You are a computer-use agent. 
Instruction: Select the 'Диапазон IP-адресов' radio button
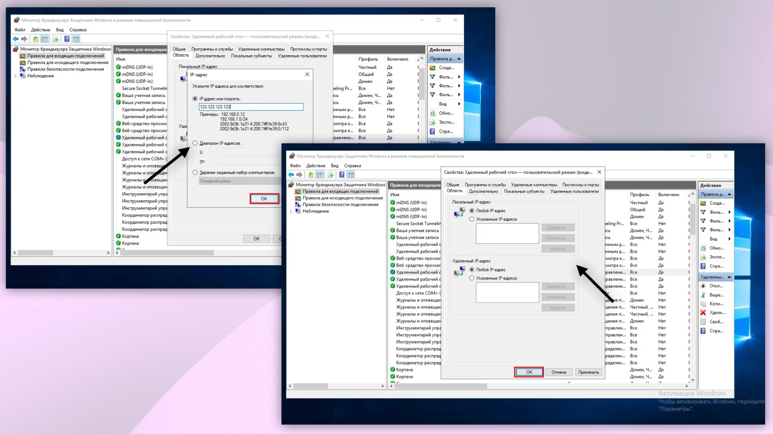195,143
